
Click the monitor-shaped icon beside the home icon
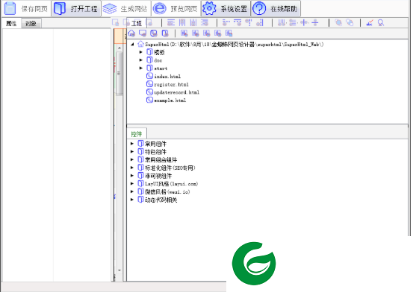pyautogui.click(x=143, y=34)
